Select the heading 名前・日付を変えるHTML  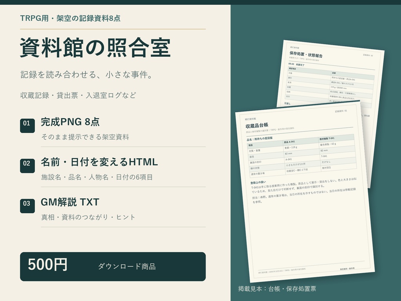(x=99, y=162)
